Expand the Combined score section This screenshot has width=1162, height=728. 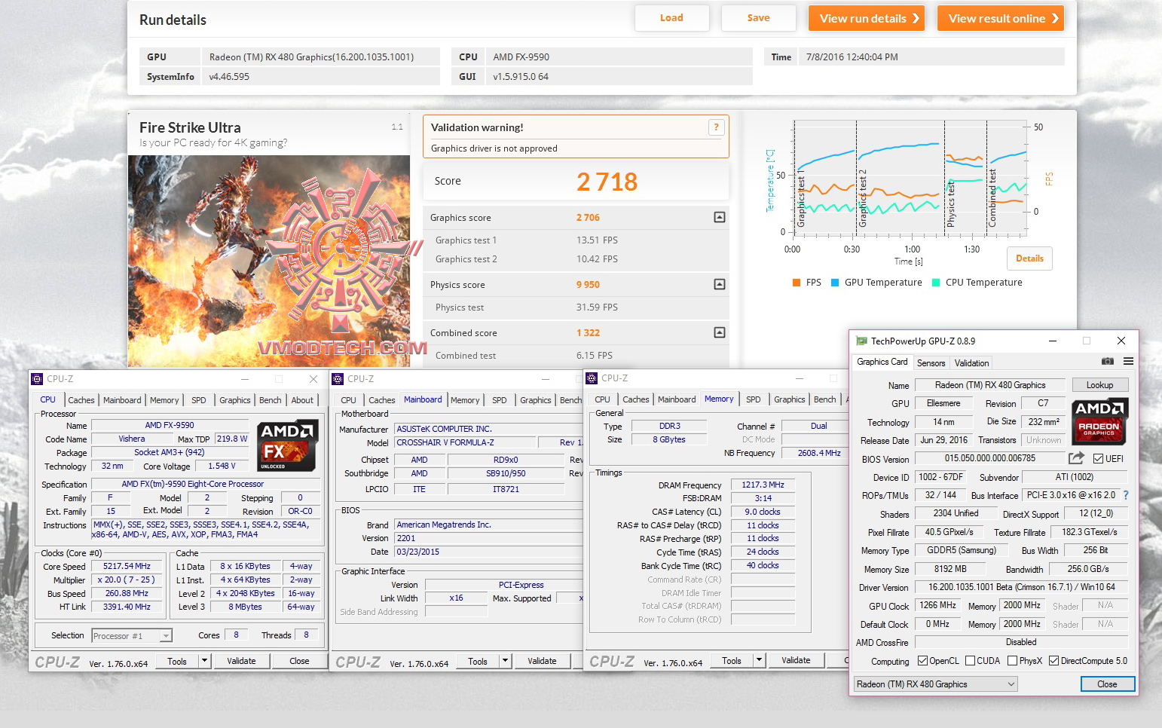pos(720,332)
